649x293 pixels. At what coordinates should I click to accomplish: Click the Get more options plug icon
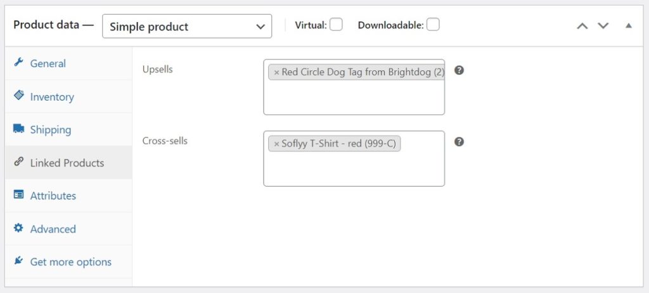pyautogui.click(x=18, y=261)
